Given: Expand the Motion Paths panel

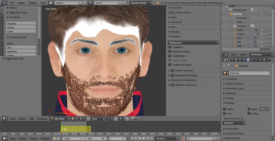Looking at the screenshot, I should pyautogui.click(x=233, y=138).
